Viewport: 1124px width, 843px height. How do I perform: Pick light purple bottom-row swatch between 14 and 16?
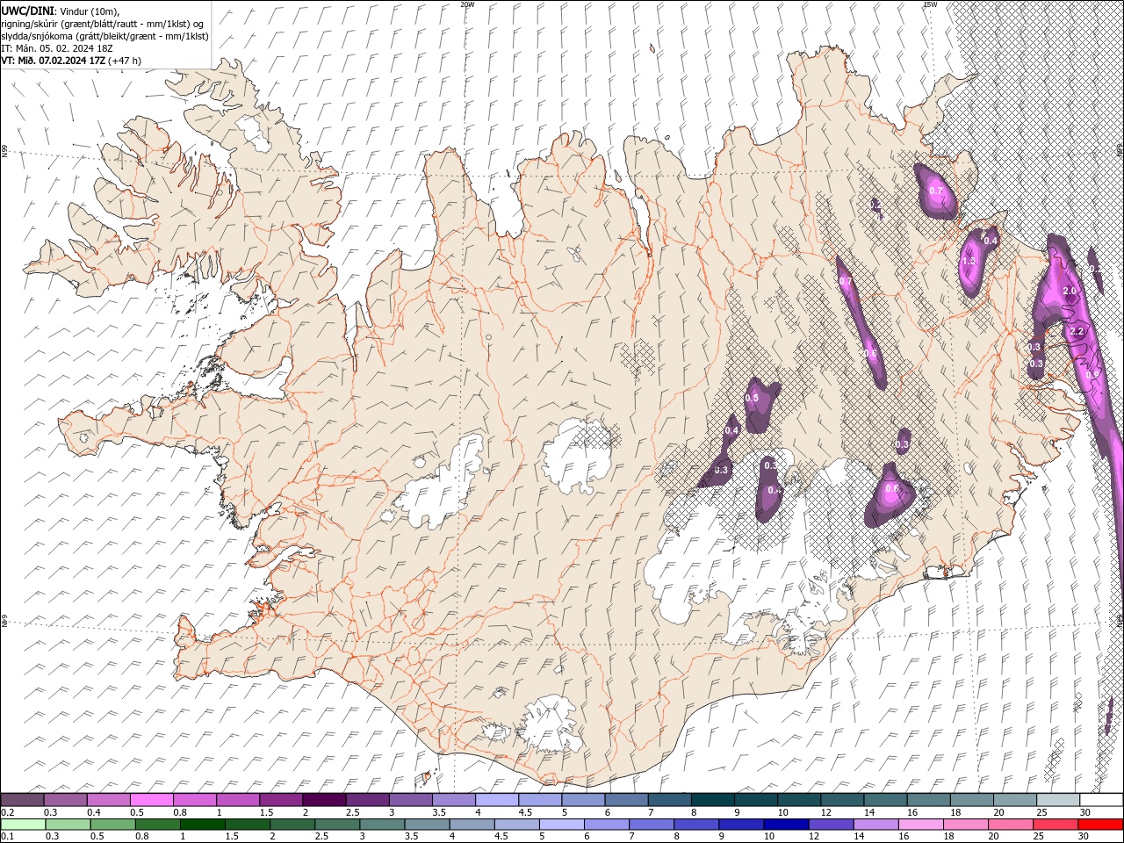pyautogui.click(x=875, y=824)
